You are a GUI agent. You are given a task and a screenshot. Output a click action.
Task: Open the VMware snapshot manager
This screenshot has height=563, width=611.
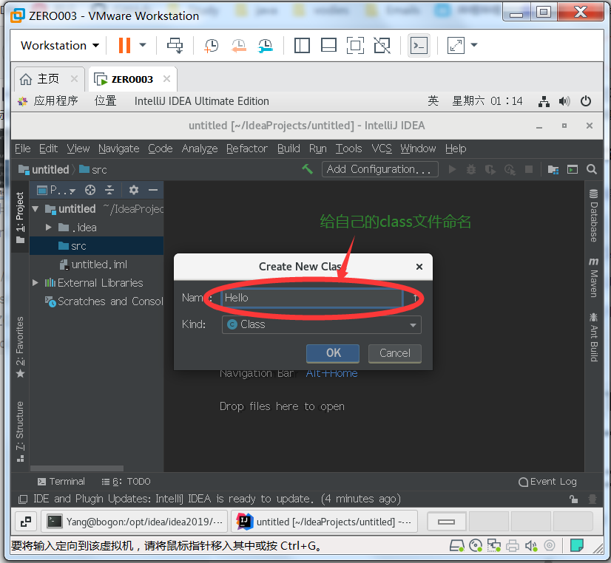266,46
